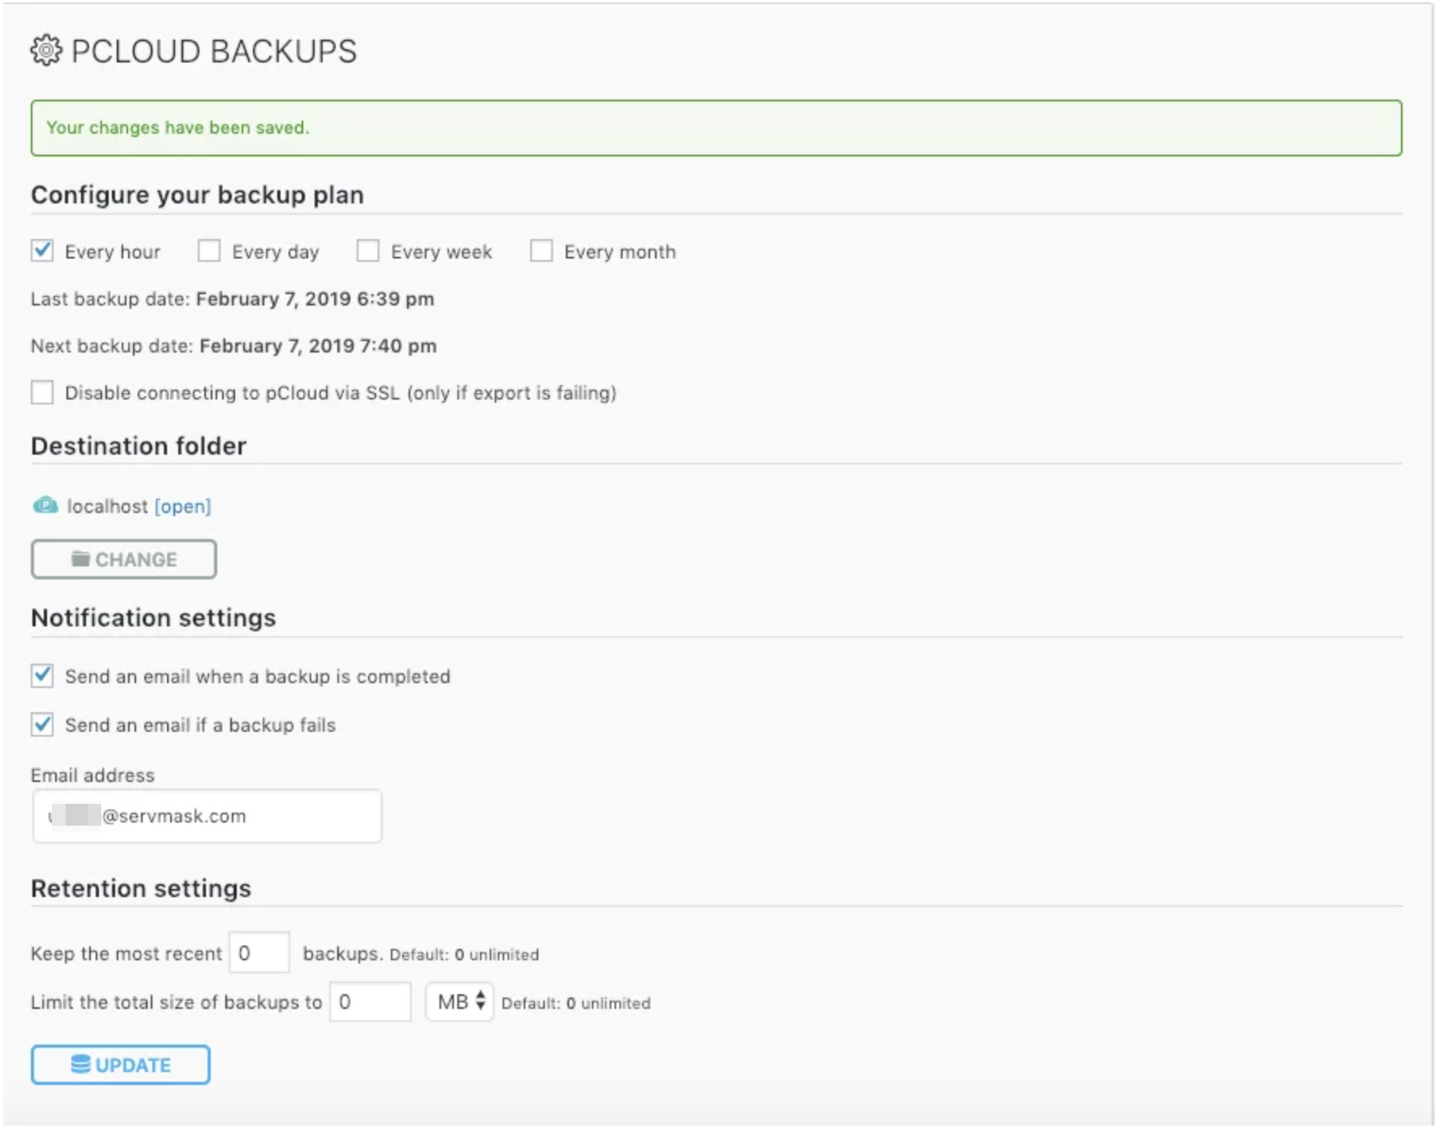Turn off email when backup is completed
Screen dimensions: 1435x1128
tap(43, 675)
